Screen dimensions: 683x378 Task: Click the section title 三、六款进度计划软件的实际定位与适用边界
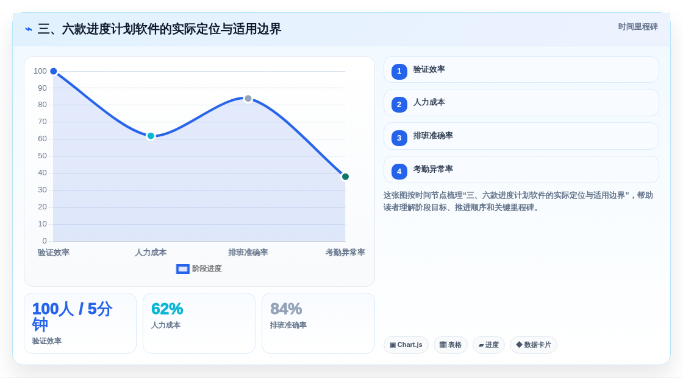[159, 29]
